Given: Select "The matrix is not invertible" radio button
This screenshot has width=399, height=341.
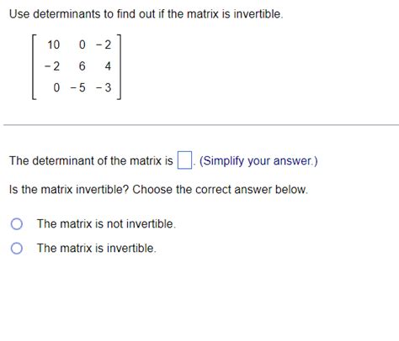Looking at the screenshot, I should [x=17, y=224].
